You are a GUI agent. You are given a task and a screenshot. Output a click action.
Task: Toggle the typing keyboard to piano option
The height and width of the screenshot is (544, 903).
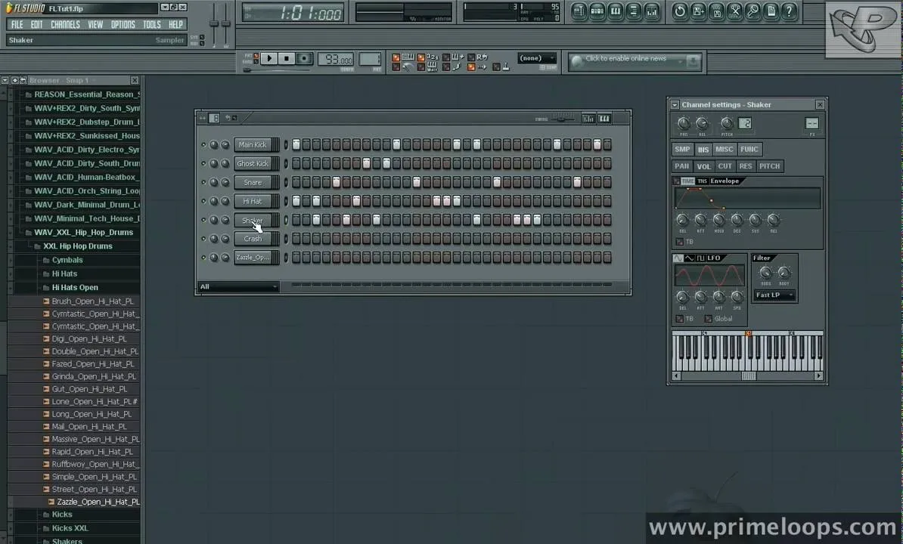pyautogui.click(x=396, y=57)
